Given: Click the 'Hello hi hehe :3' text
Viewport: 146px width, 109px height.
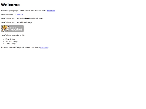Looking at the screenshot, I should 9,15.
